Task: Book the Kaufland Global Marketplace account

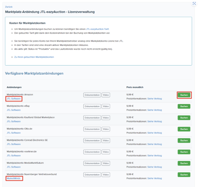Action: point(184,118)
